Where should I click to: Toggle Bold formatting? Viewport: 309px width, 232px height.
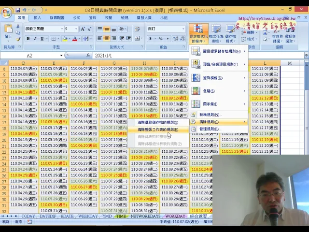tap(28, 39)
